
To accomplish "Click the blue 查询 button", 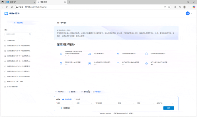I will click(x=169, y=108).
